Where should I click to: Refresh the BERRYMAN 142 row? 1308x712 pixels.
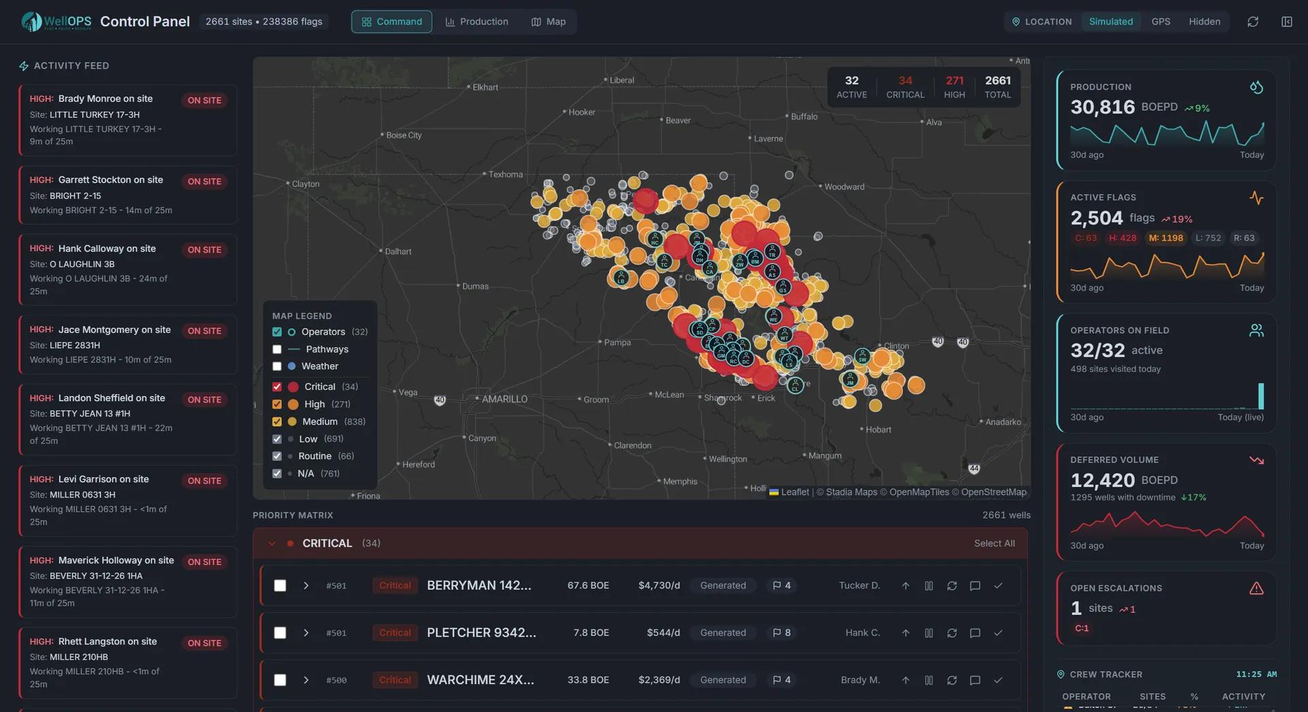tap(952, 585)
